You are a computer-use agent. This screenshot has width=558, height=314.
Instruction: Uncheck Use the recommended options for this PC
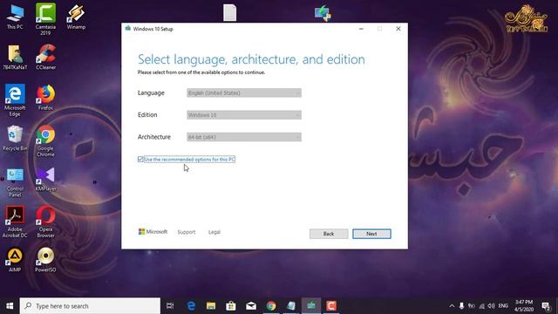(140, 159)
